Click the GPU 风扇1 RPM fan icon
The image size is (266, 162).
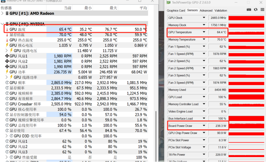tap(7, 56)
